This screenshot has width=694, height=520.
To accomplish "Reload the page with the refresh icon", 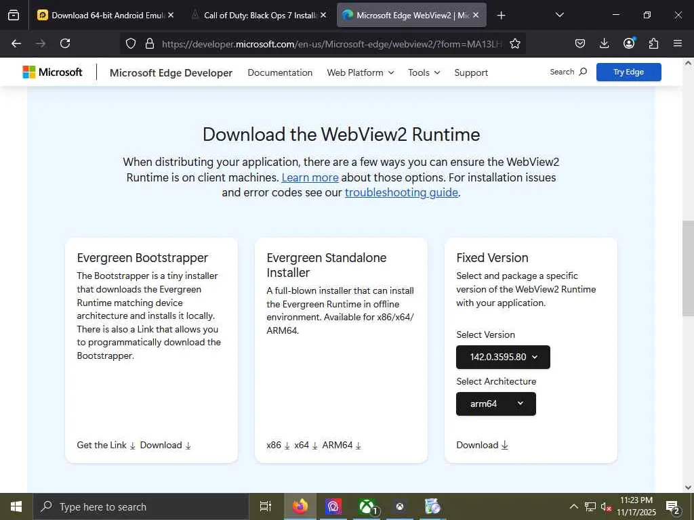I will 65,43.
